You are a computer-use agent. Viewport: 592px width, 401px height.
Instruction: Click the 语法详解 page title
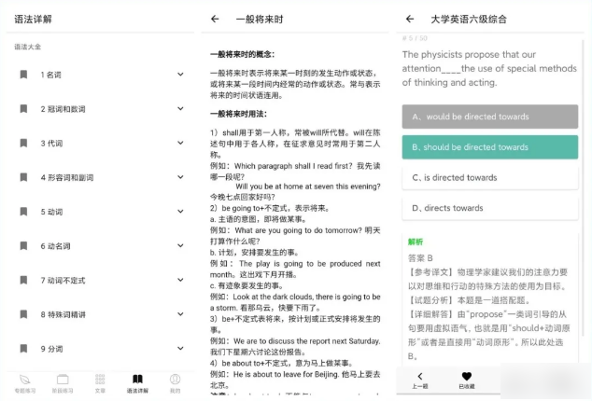[x=34, y=20]
